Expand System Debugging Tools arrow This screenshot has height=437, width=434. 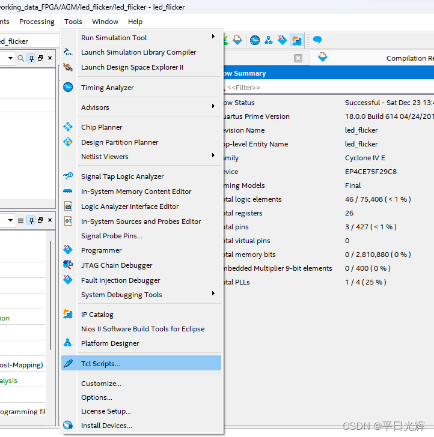point(213,294)
